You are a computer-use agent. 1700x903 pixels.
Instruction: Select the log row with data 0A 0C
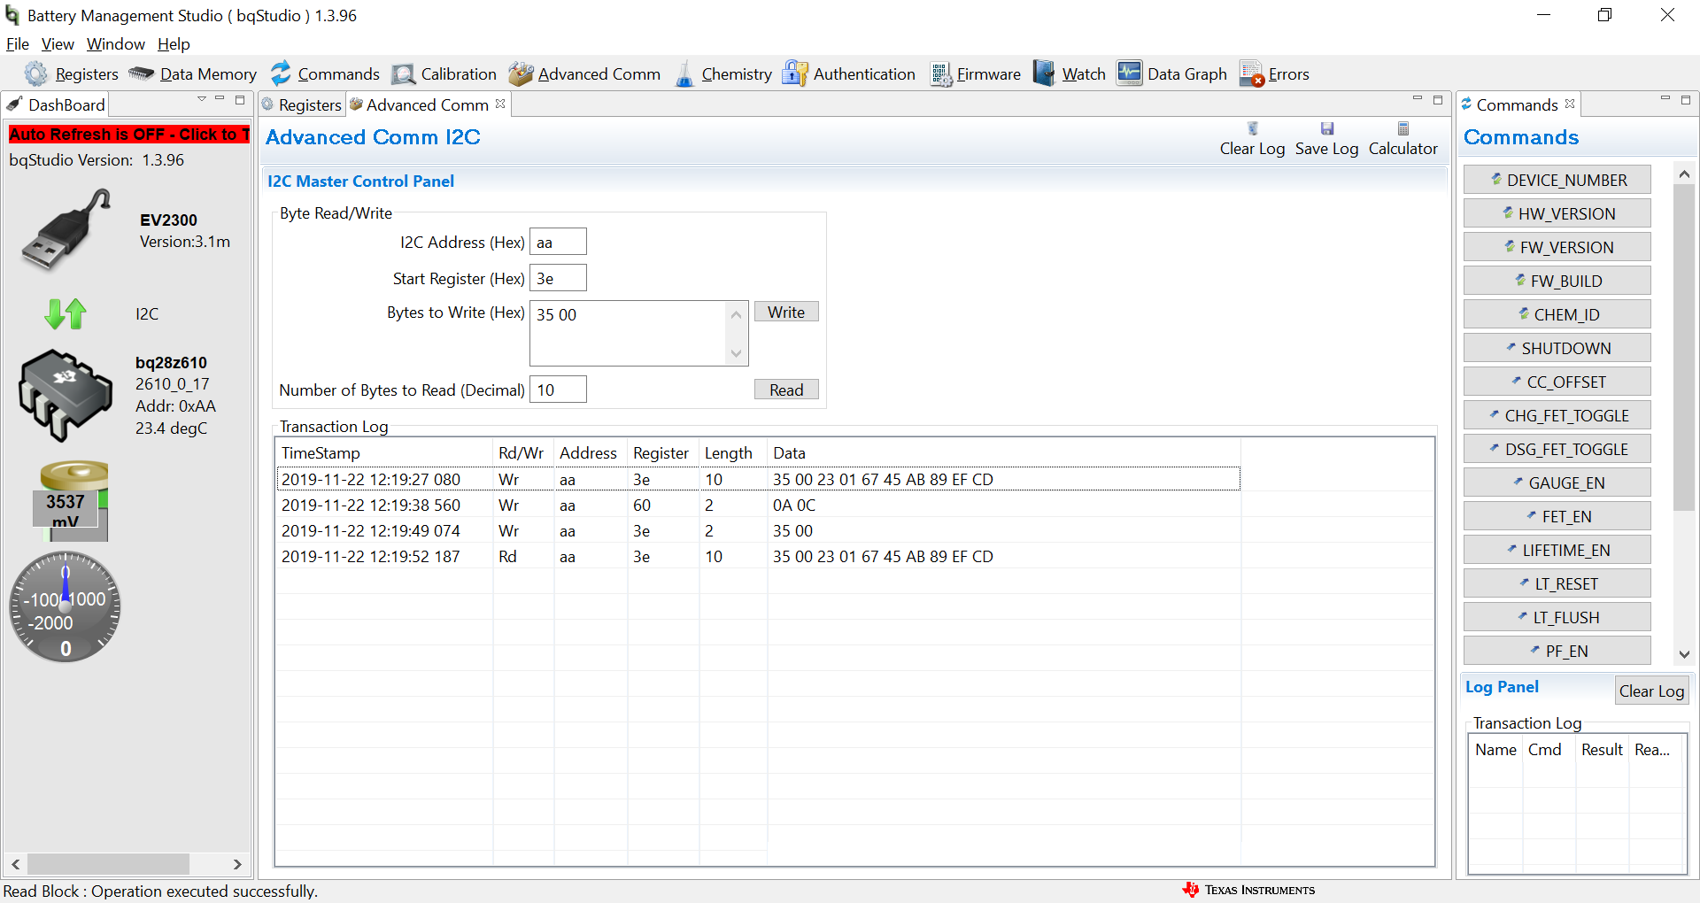coord(758,505)
